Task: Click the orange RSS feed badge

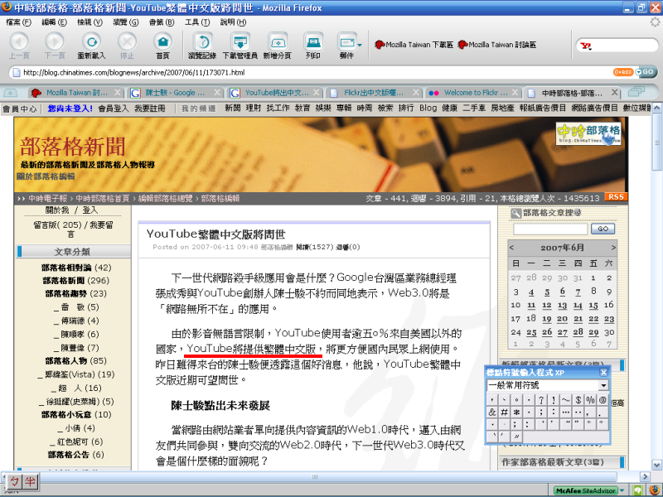Action: pyautogui.click(x=616, y=197)
